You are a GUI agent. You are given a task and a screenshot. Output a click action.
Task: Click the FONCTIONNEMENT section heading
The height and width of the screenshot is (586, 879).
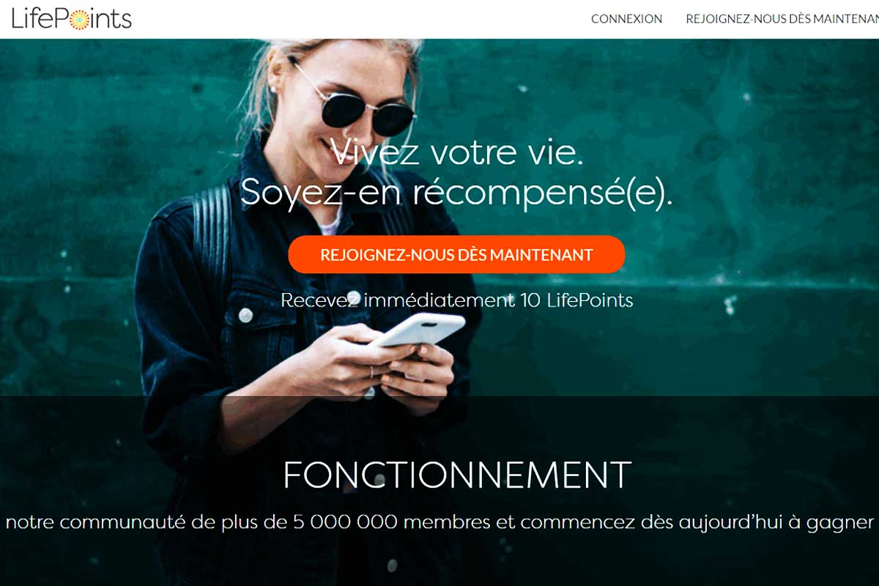[x=456, y=475]
